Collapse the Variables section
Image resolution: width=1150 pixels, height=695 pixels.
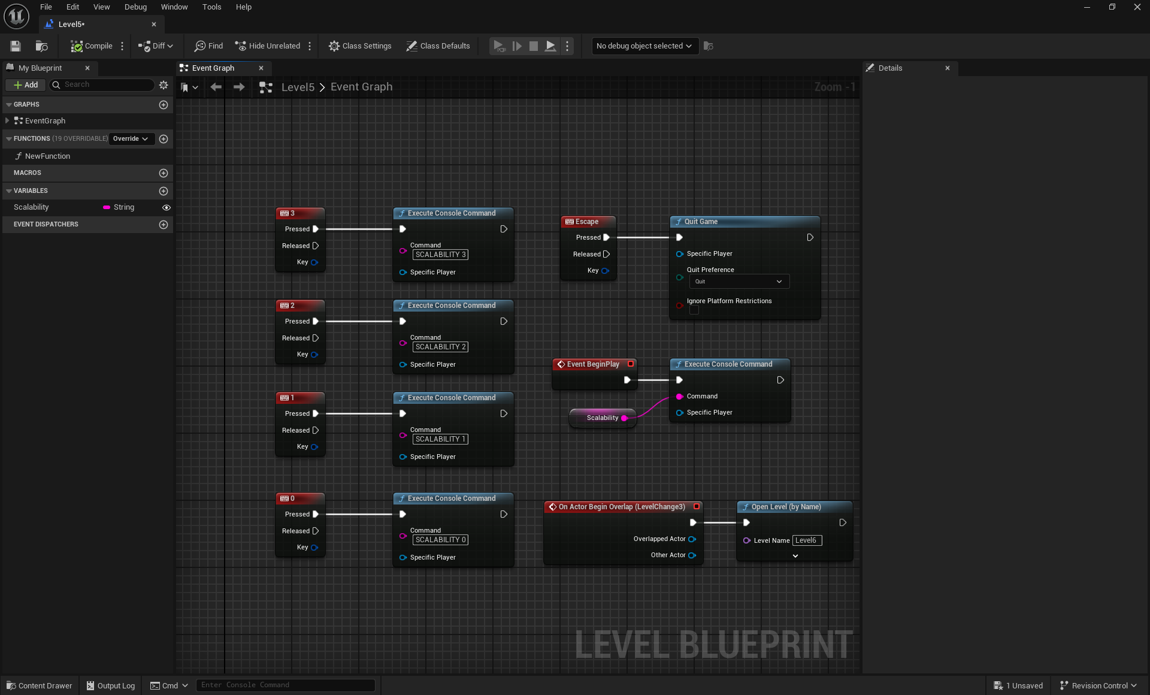(x=9, y=191)
